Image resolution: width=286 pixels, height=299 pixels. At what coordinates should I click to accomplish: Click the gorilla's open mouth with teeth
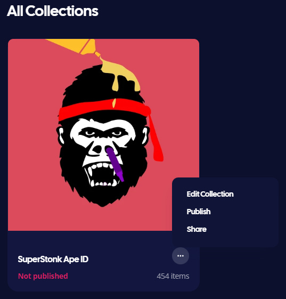[102, 174]
